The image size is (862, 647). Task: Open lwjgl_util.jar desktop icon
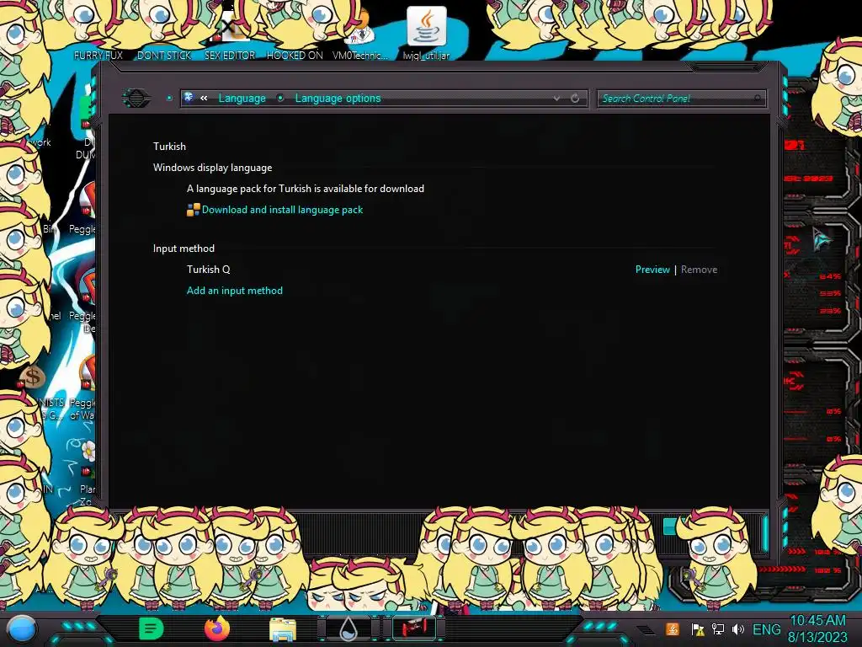(x=426, y=33)
